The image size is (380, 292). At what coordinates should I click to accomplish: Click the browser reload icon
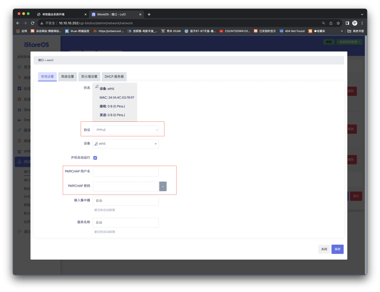tap(33, 23)
